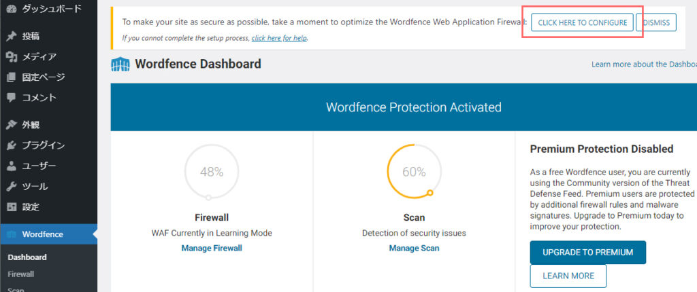
Task: Click the 60% Scan progress circle
Action: tap(414, 172)
